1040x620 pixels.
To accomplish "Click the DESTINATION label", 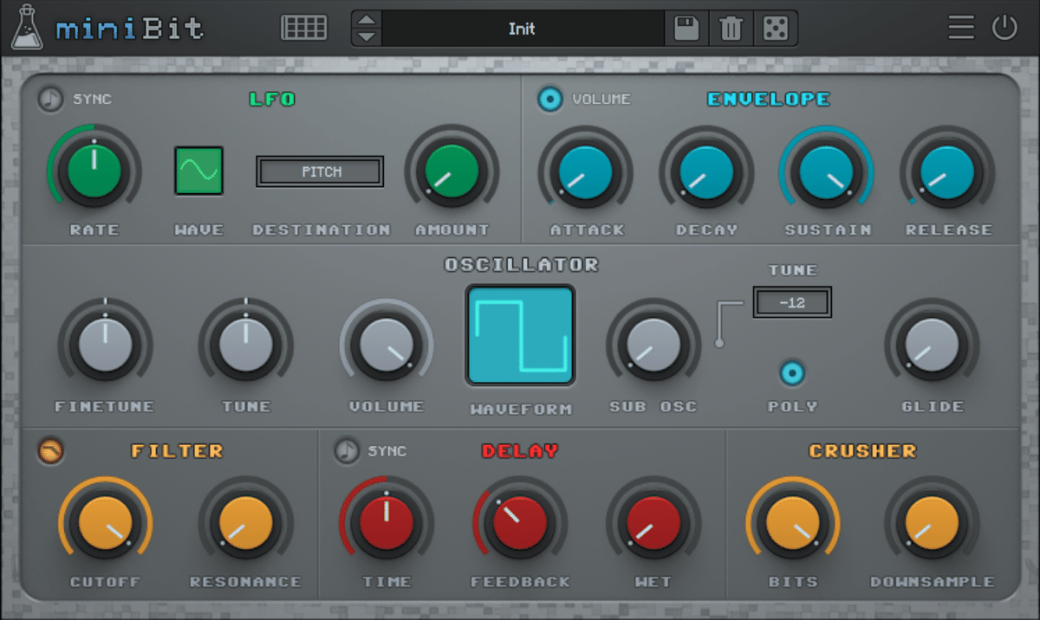I will coord(321,230).
